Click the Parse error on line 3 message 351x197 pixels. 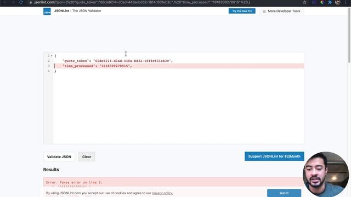[x=74, y=182]
